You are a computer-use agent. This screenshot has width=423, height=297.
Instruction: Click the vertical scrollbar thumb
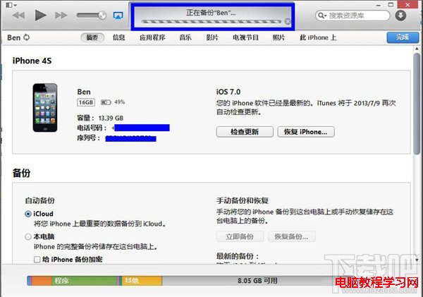[x=417, y=104]
